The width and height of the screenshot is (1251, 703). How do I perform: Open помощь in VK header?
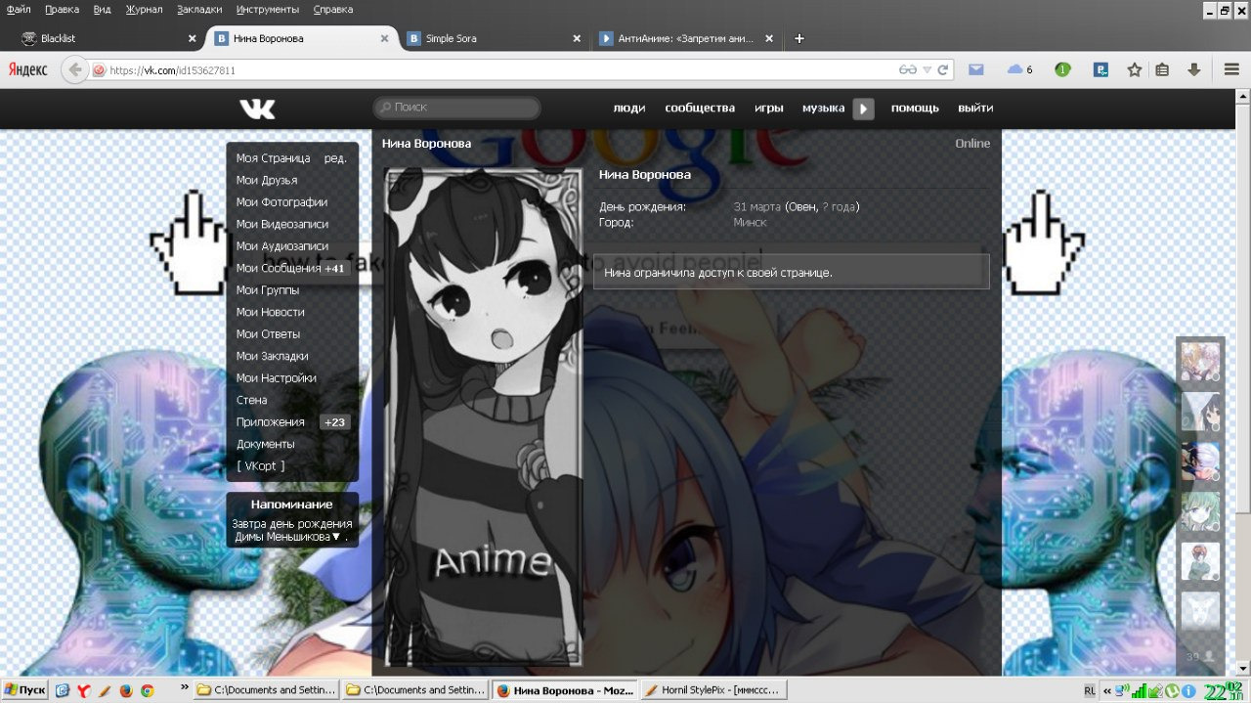tap(915, 108)
